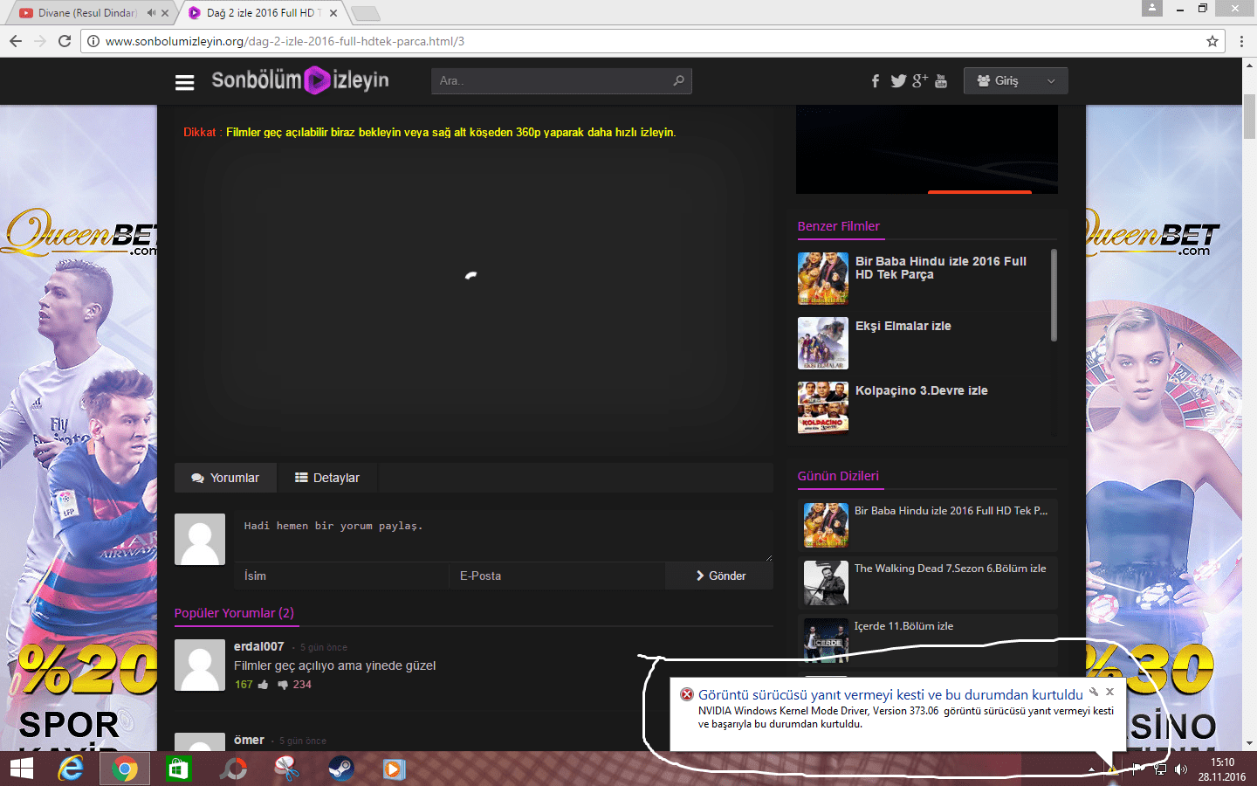Go back to the previous page

(x=16, y=41)
